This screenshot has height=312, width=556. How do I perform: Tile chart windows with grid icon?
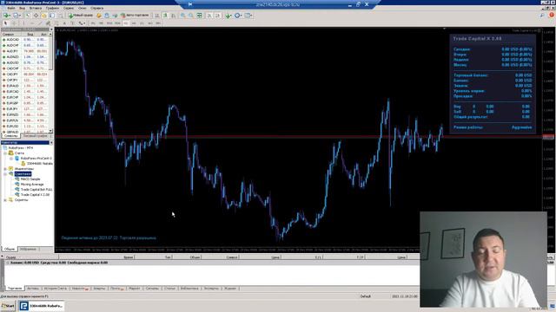click(x=199, y=16)
